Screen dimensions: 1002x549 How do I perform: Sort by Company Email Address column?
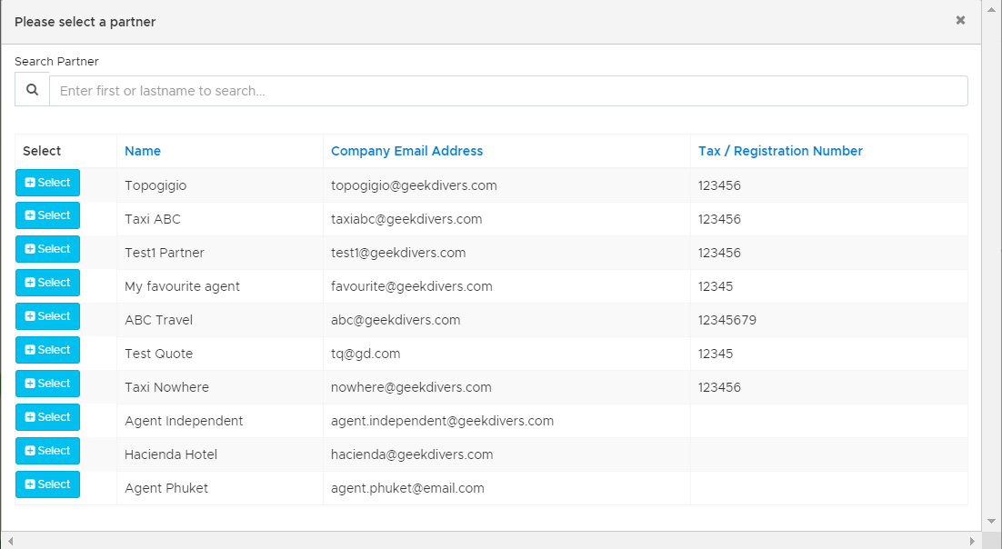click(x=406, y=151)
